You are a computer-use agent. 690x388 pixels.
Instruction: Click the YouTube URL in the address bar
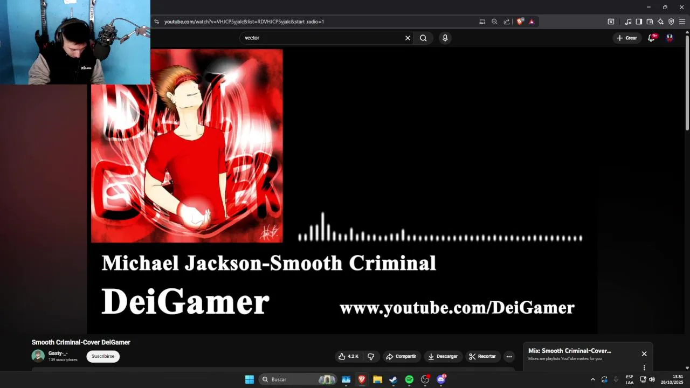pyautogui.click(x=244, y=22)
